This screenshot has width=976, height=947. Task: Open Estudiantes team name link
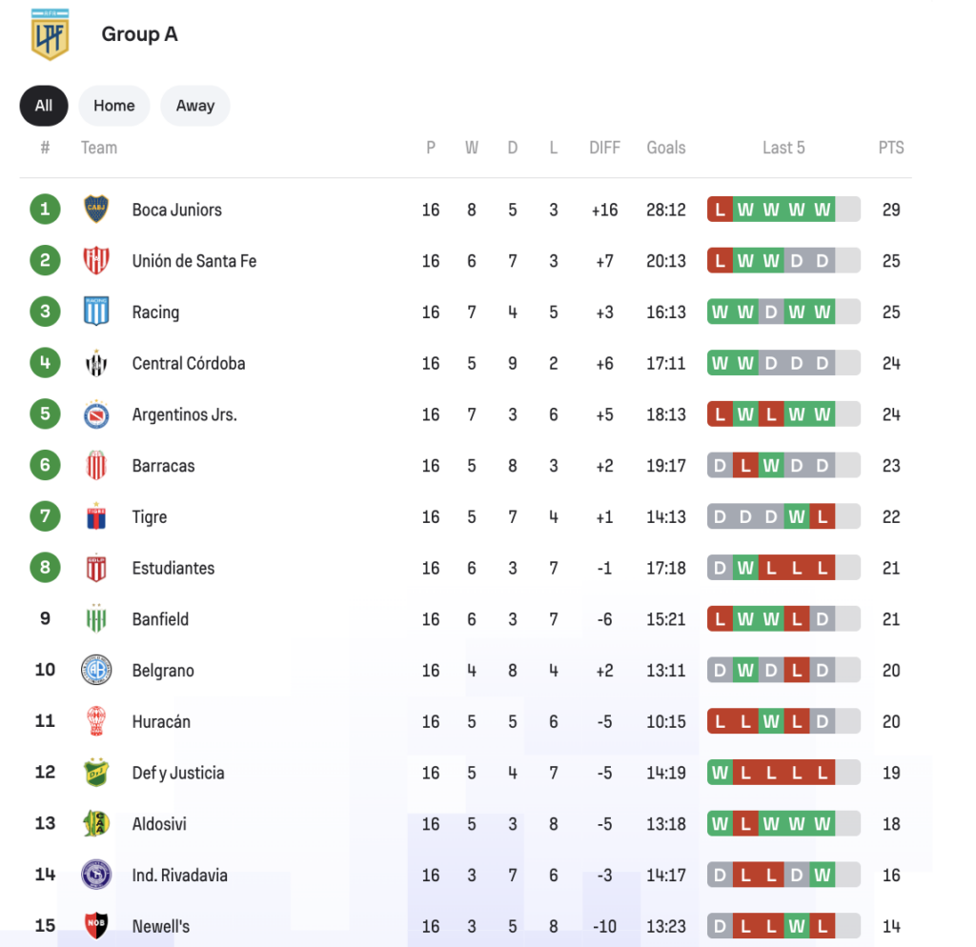pyautogui.click(x=173, y=568)
